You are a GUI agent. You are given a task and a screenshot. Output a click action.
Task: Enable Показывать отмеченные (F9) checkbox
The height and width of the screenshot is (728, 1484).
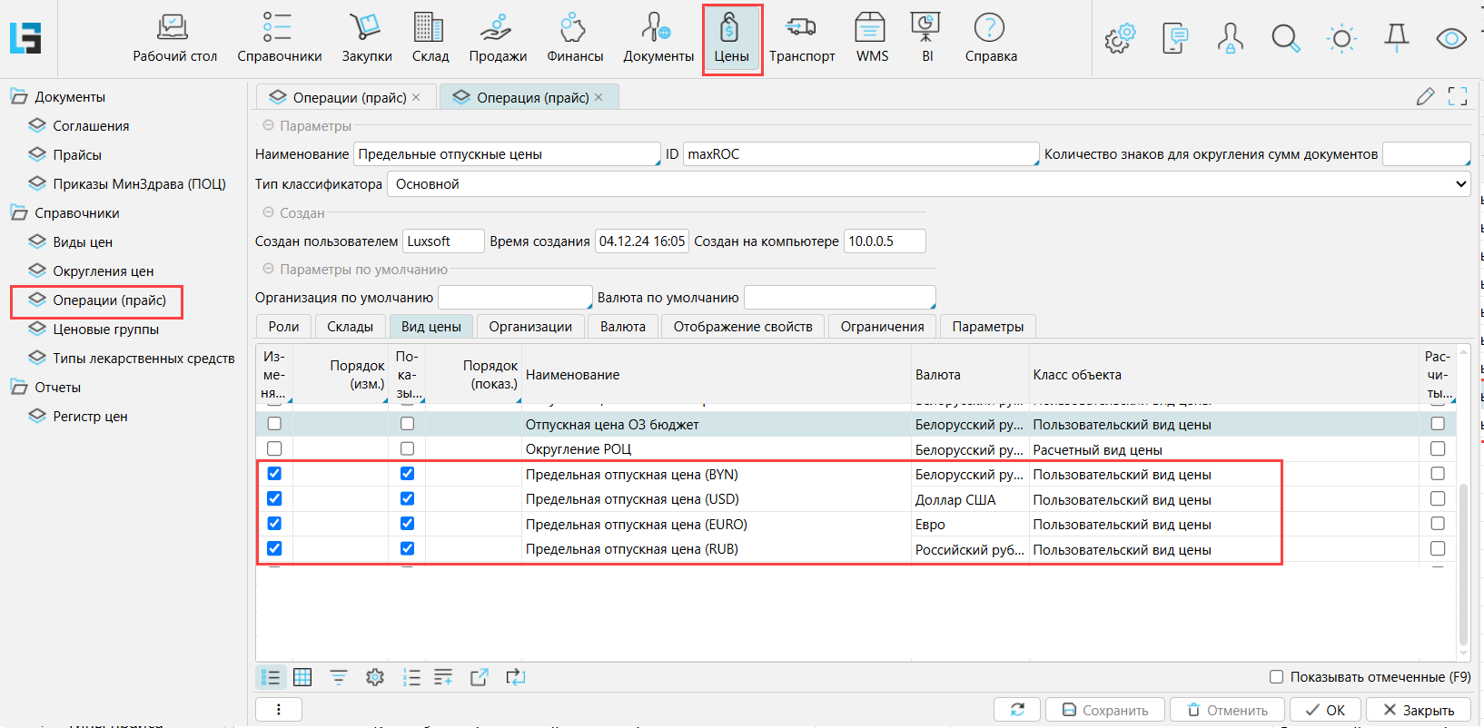coord(1276,677)
